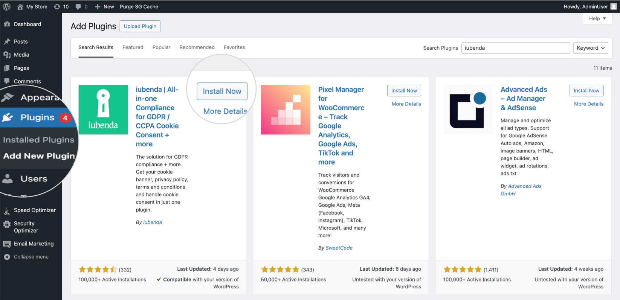Click the Email Marketing icon

tap(7, 244)
